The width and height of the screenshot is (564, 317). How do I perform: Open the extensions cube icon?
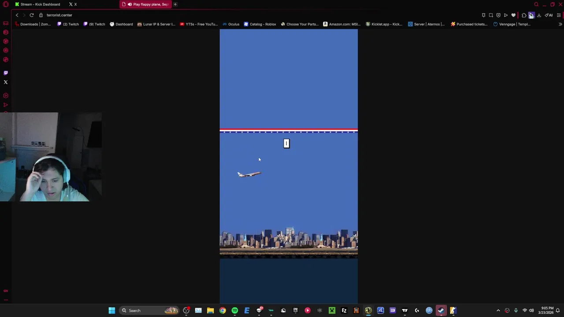[524, 15]
